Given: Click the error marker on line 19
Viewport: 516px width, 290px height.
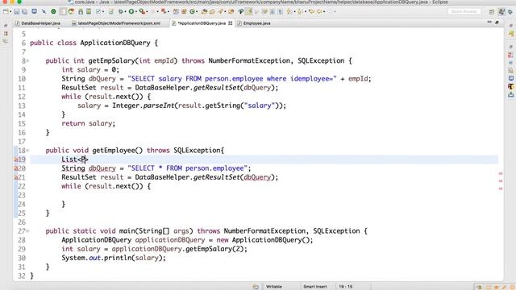Looking at the screenshot, I should click(15, 159).
